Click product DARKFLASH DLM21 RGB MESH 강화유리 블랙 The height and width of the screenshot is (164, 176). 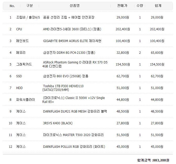tap(75, 112)
